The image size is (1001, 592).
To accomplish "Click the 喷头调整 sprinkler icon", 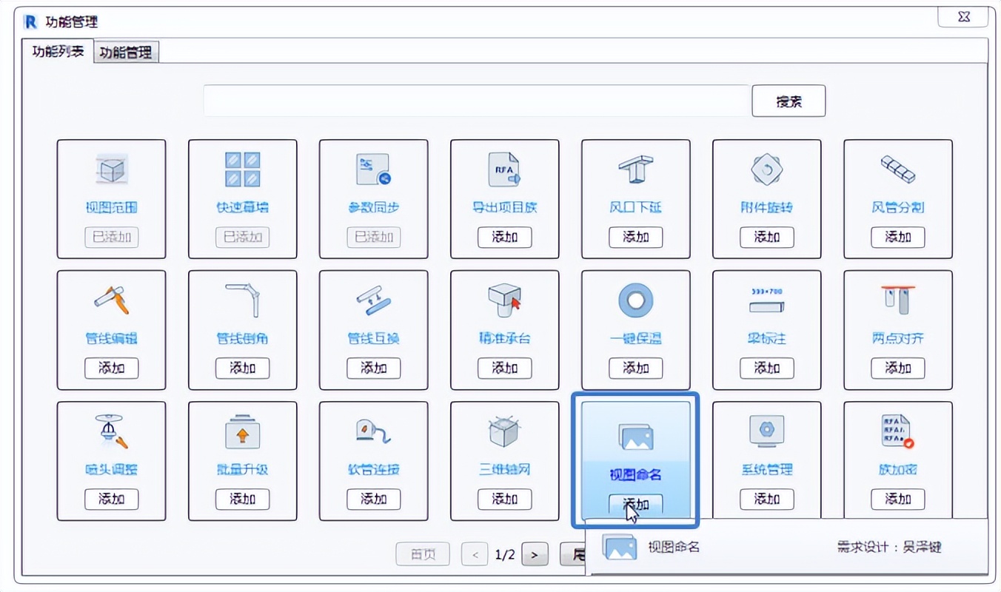I will [x=112, y=431].
